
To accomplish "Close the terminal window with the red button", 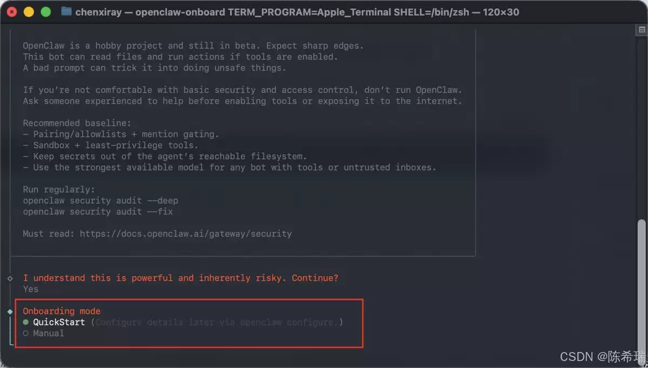I will [12, 12].
